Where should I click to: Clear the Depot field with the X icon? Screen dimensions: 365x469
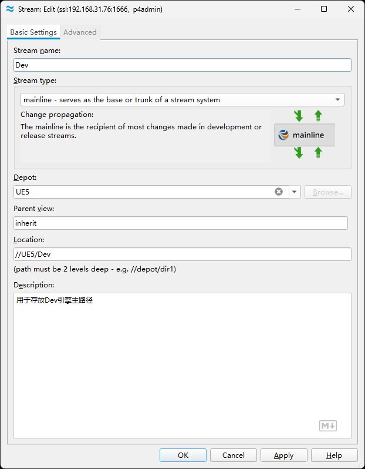click(x=279, y=192)
